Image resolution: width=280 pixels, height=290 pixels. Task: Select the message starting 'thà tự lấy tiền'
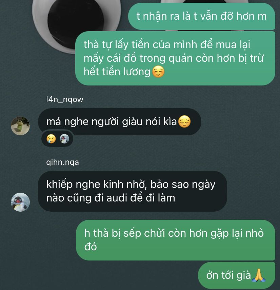click(x=175, y=58)
